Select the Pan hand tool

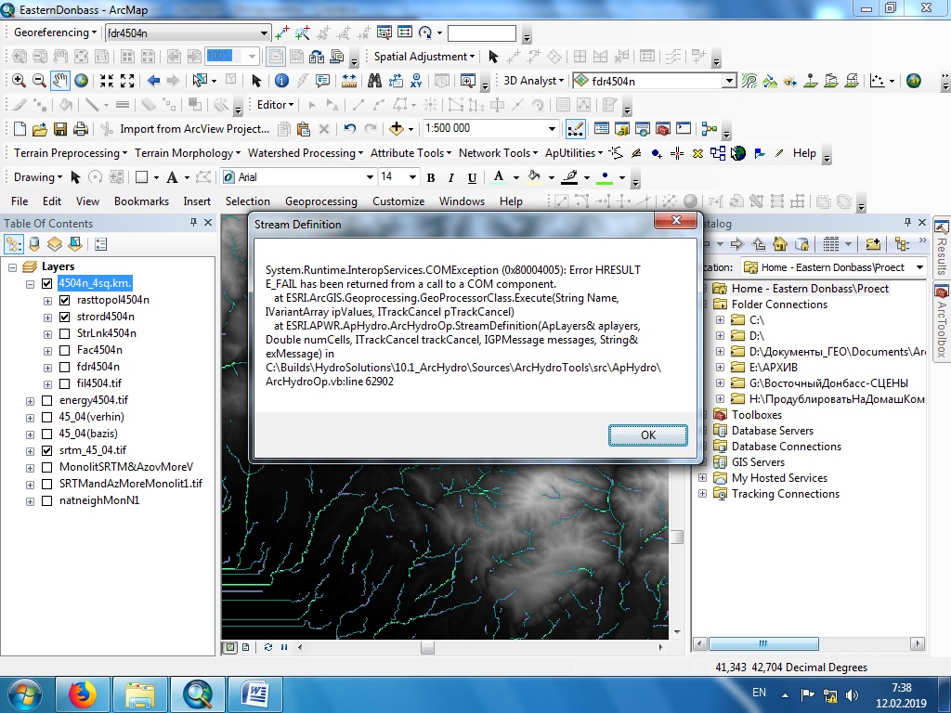[59, 81]
